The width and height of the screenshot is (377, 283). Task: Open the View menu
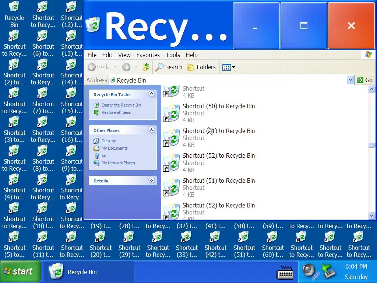(x=124, y=55)
